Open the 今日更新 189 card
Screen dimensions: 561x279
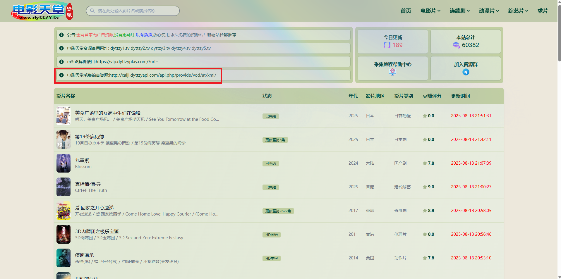(x=393, y=42)
